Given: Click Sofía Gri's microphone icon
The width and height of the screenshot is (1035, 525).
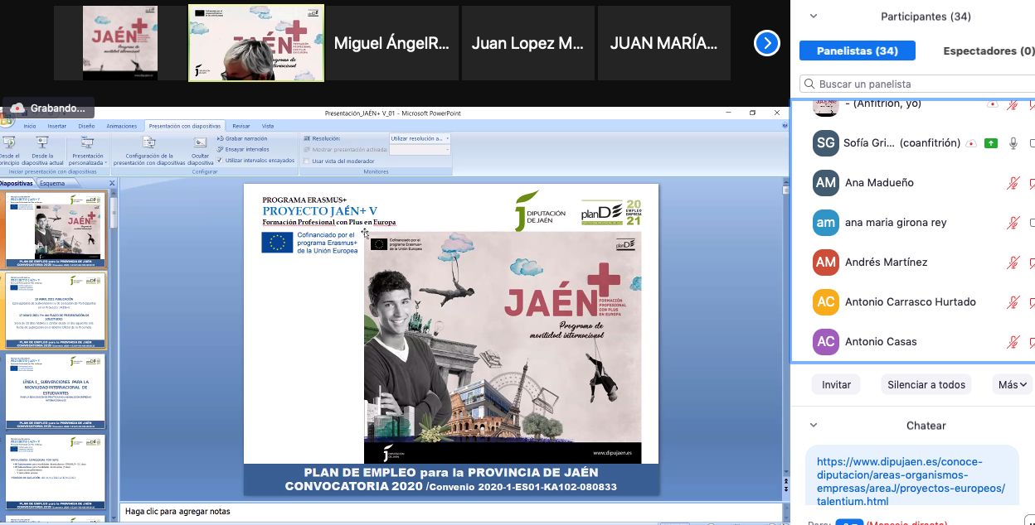Looking at the screenshot, I should tap(1012, 143).
